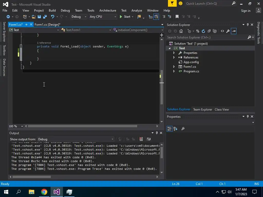Toggle the highlighted toolbar button left of comment icons
The height and width of the screenshot is (197, 263).
pyautogui.click(x=156, y=17)
